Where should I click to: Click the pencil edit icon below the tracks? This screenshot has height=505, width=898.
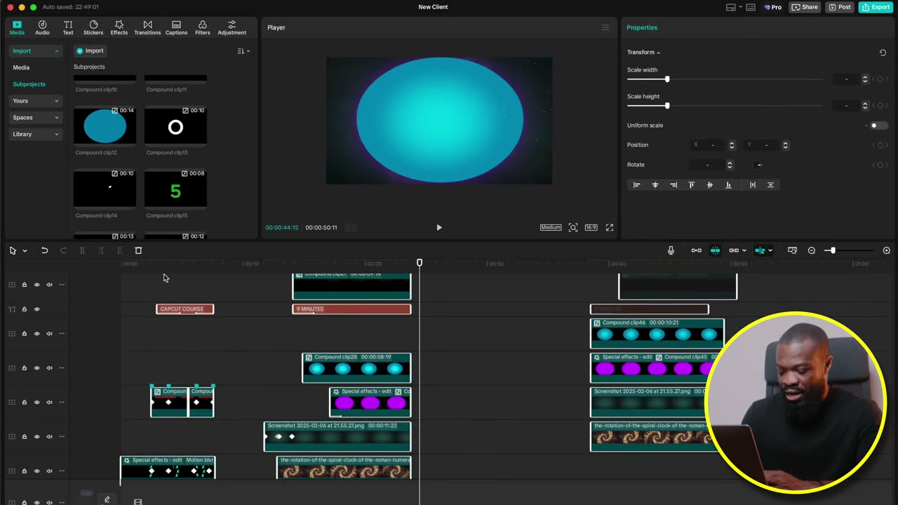[x=107, y=499]
